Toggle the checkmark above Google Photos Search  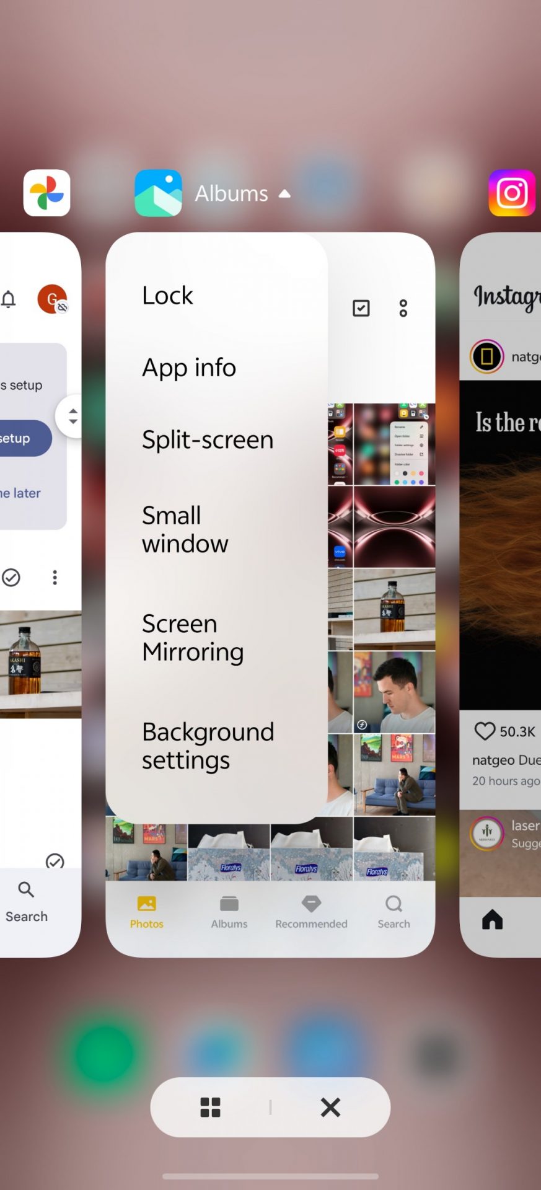(x=55, y=861)
